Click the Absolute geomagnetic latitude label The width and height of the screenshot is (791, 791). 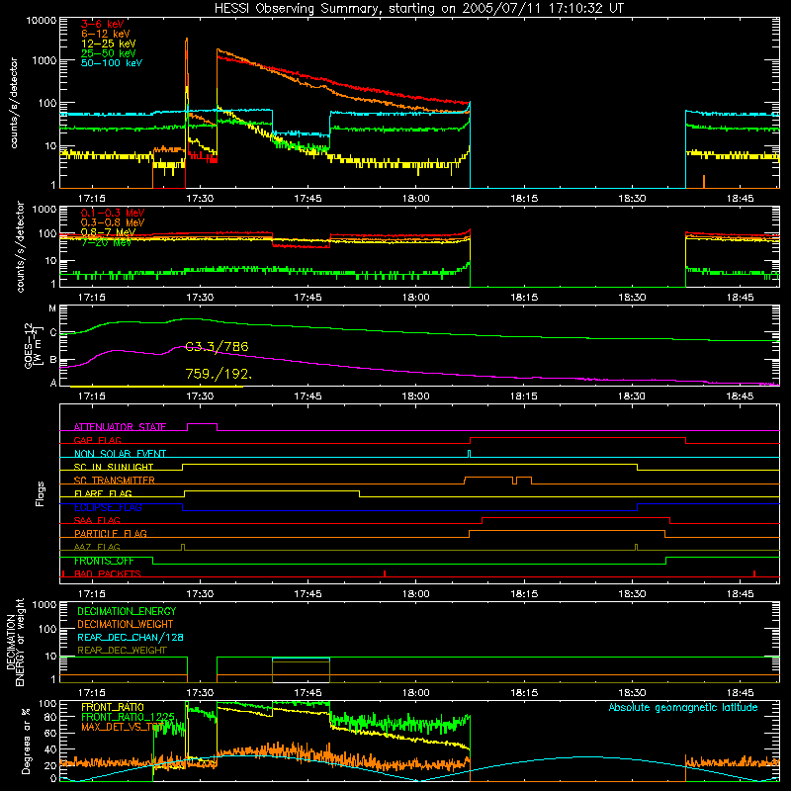point(683,708)
